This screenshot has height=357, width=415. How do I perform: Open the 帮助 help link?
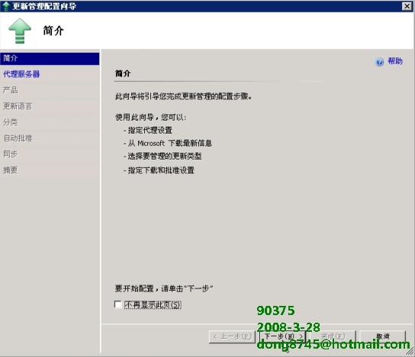[x=395, y=61]
